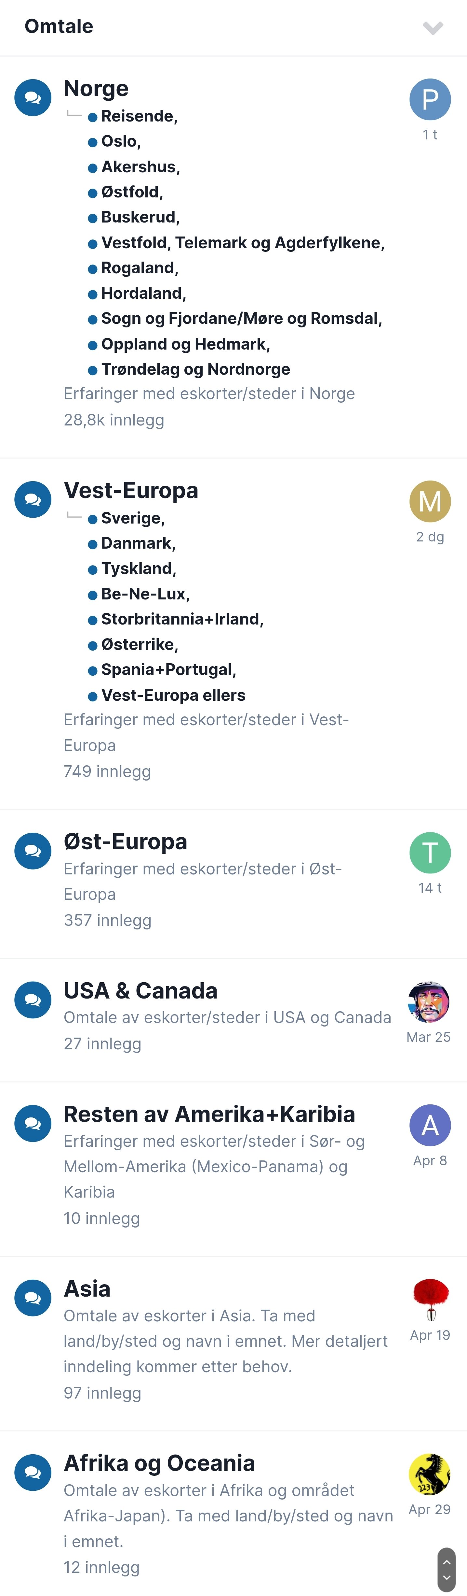The width and height of the screenshot is (467, 1596).
Task: Click the Norge forum speech-bubble icon
Action: 33,98
